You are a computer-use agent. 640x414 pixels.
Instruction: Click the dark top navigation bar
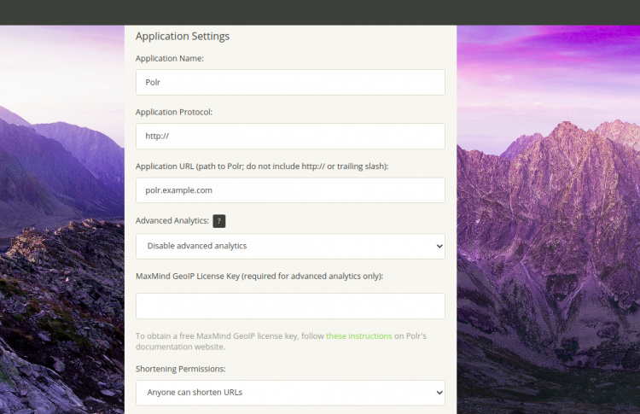click(320, 12)
